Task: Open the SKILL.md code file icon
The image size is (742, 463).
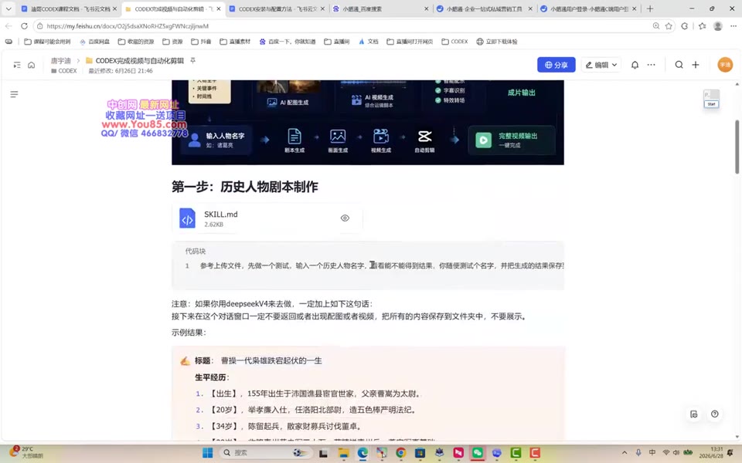Action: point(187,218)
